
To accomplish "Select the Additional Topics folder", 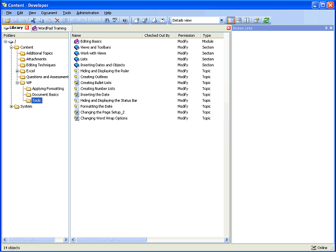I will pyautogui.click(x=39, y=54).
